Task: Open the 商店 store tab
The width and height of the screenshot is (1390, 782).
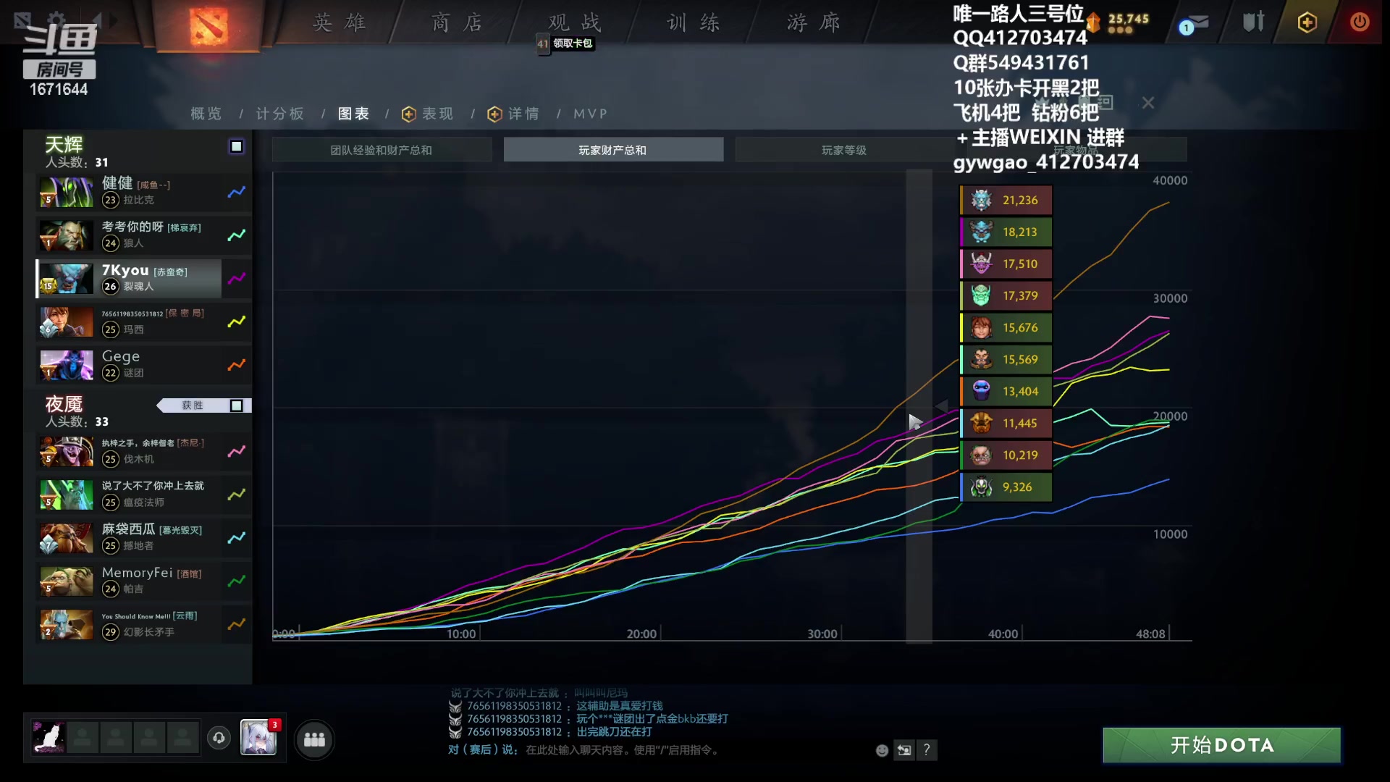Action: (x=457, y=22)
